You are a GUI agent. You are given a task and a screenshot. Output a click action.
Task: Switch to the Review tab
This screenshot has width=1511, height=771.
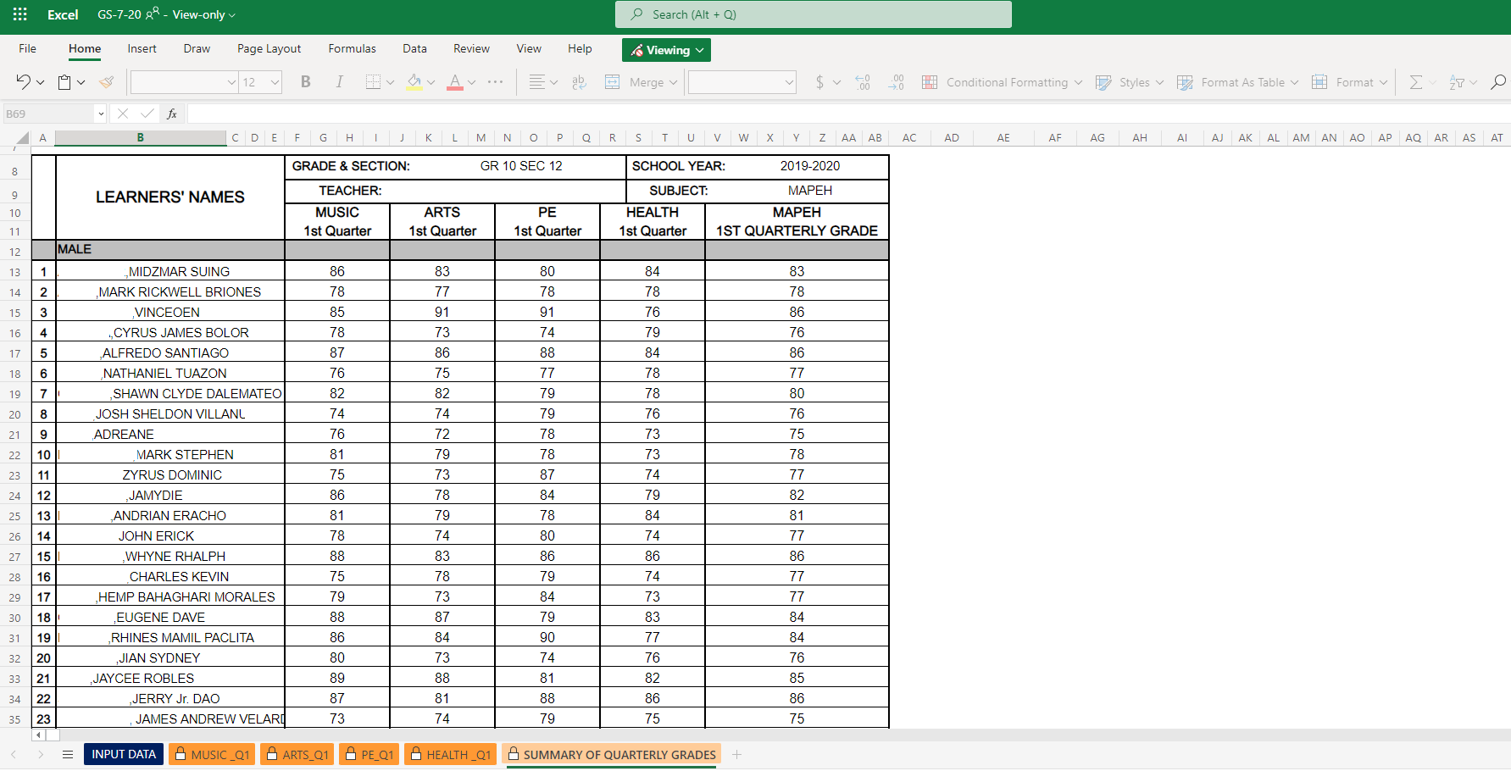click(x=471, y=48)
